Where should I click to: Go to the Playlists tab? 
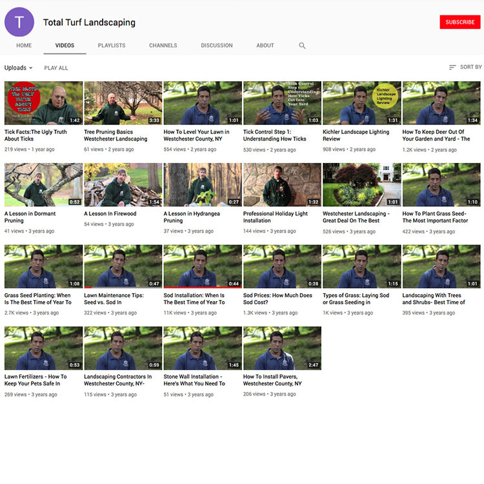point(112,45)
